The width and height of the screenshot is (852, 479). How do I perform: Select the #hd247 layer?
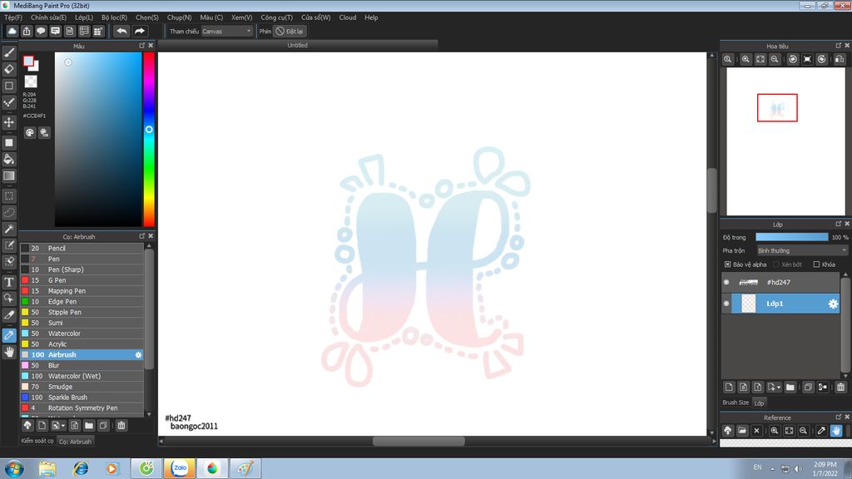point(780,283)
